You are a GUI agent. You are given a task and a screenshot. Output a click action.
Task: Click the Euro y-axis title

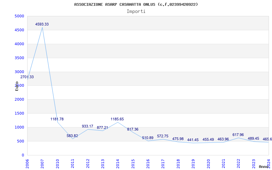coord(17,86)
